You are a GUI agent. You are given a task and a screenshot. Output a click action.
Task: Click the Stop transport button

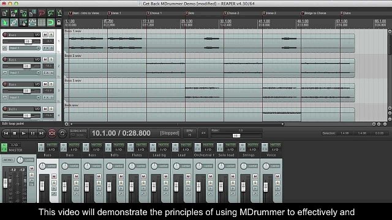15,133
